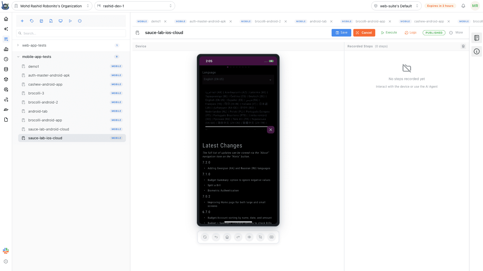Open the organization selector dropdown

point(52,6)
